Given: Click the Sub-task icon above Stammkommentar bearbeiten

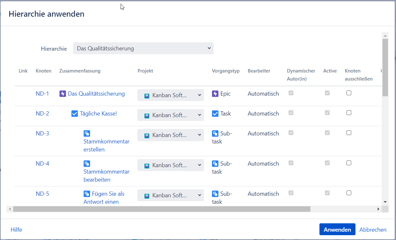Looking at the screenshot, I should pyautogui.click(x=87, y=164).
